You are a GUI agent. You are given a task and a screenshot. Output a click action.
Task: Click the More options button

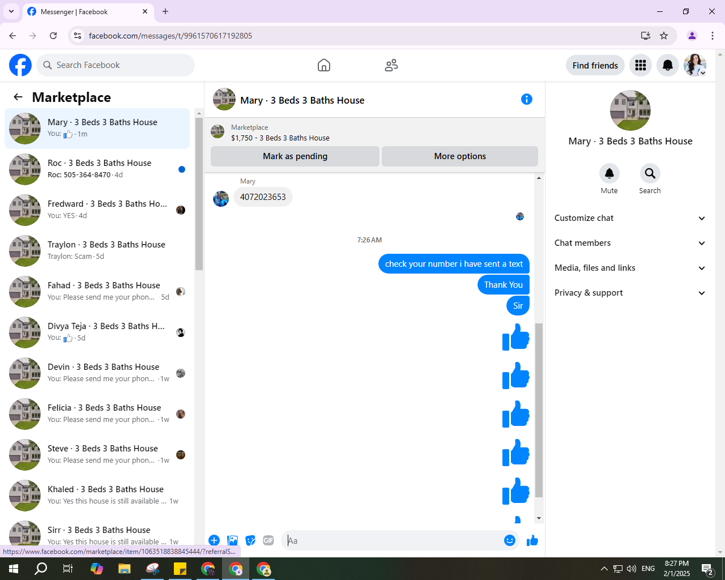[460, 156]
